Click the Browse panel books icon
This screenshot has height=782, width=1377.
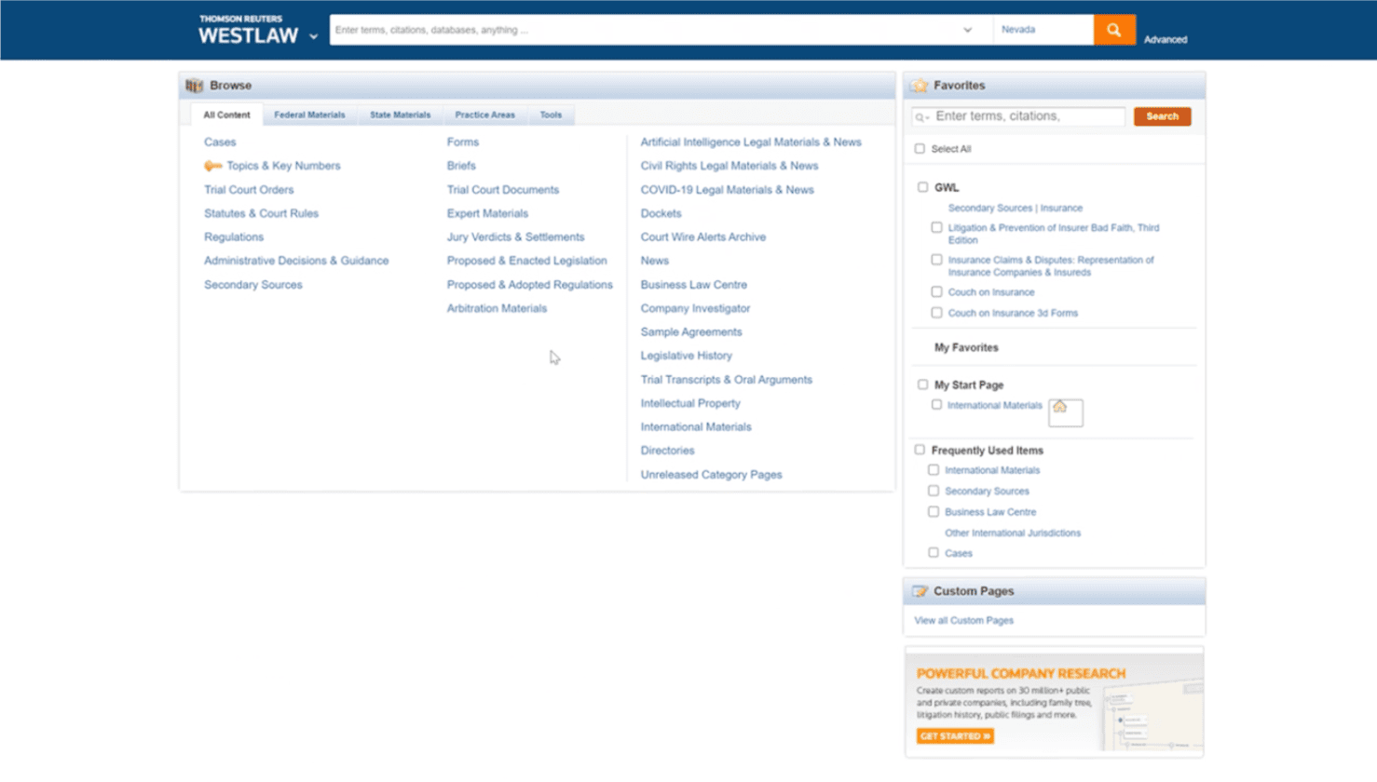click(194, 86)
